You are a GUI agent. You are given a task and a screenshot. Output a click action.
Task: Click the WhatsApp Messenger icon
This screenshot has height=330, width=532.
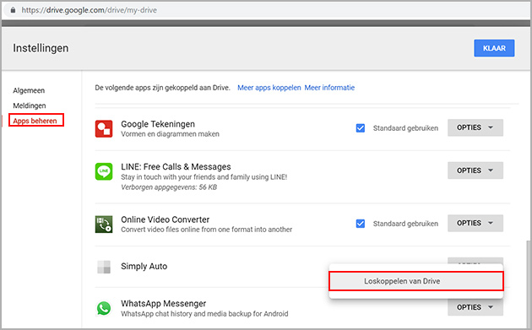click(x=104, y=308)
